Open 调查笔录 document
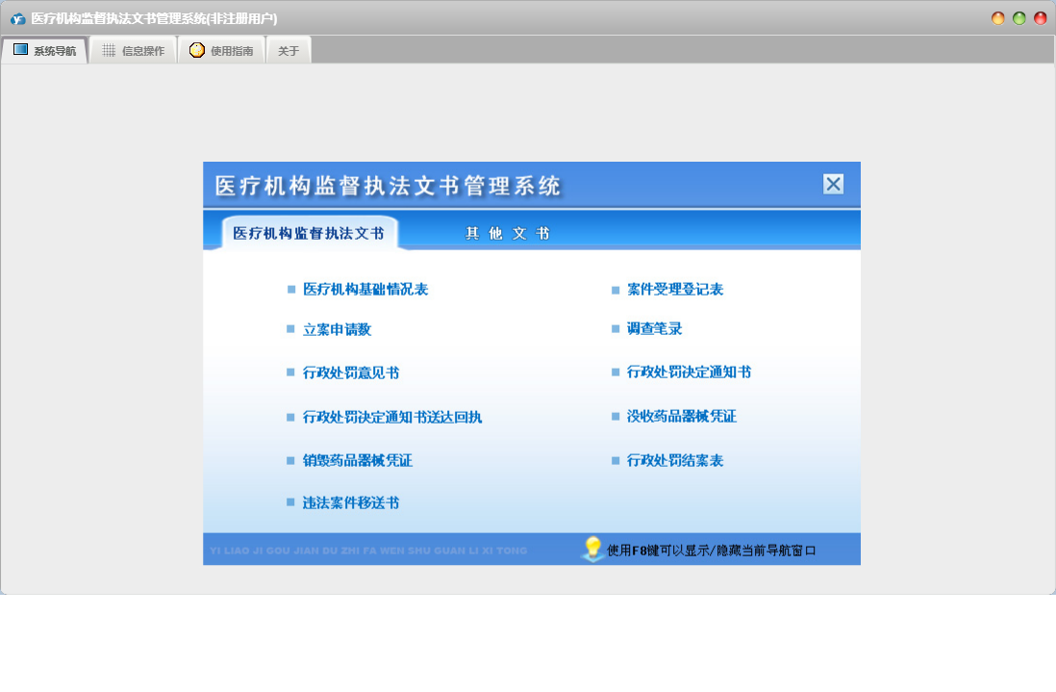This screenshot has width=1056, height=692. tap(654, 329)
